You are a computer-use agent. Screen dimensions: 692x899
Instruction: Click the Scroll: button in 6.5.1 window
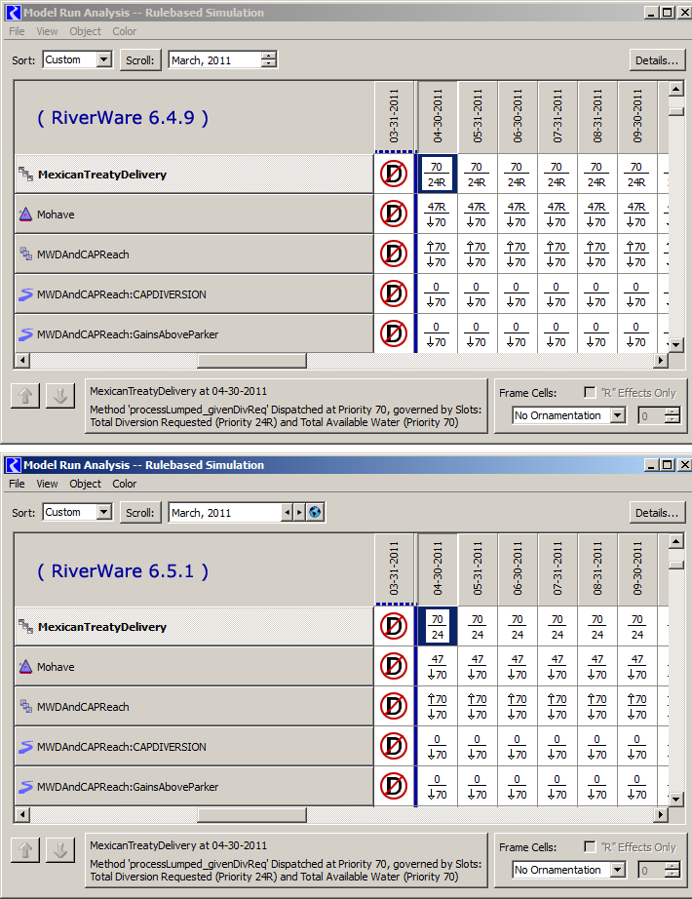(140, 513)
